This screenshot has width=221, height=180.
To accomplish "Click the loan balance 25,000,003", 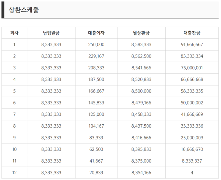I will click(x=192, y=138).
